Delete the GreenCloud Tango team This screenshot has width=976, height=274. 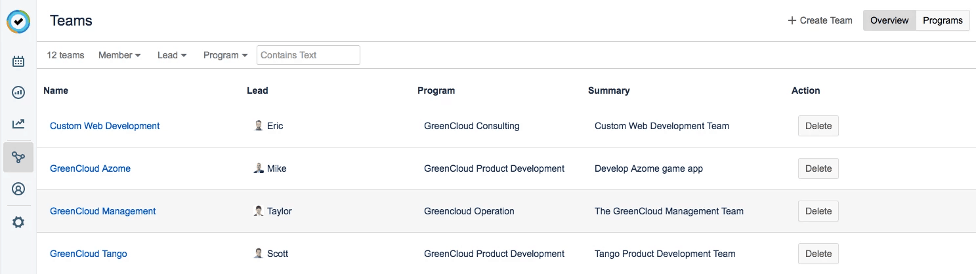pyautogui.click(x=818, y=254)
